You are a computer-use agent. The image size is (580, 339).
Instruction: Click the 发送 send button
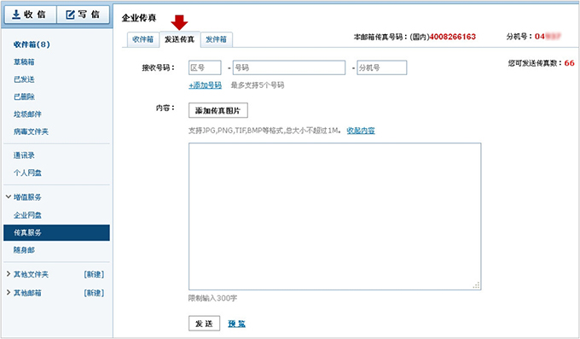[x=204, y=324]
